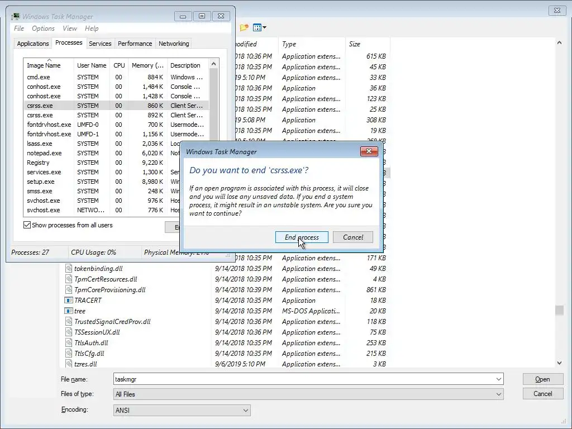
Task: Click the Task Manager title bar icon
Action: tap(15, 16)
